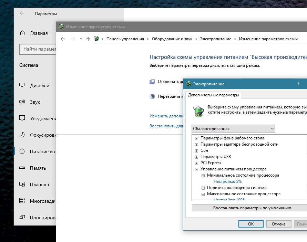Collapse Управление питанием процессора node

click(197, 169)
